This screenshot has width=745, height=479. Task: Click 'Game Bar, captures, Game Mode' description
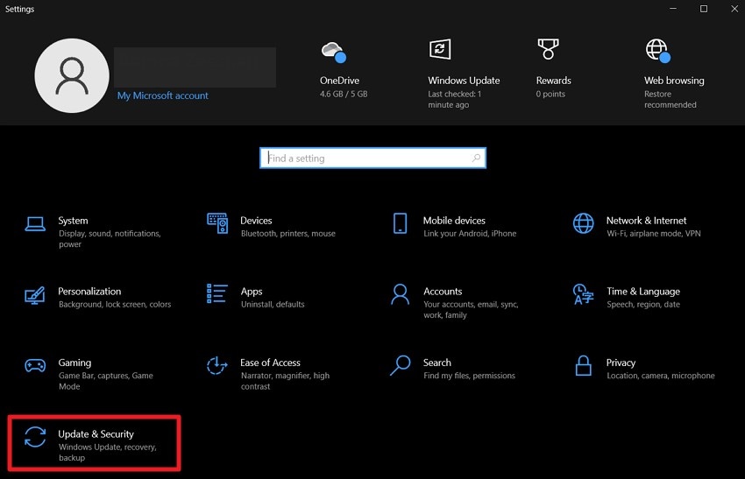pos(105,381)
